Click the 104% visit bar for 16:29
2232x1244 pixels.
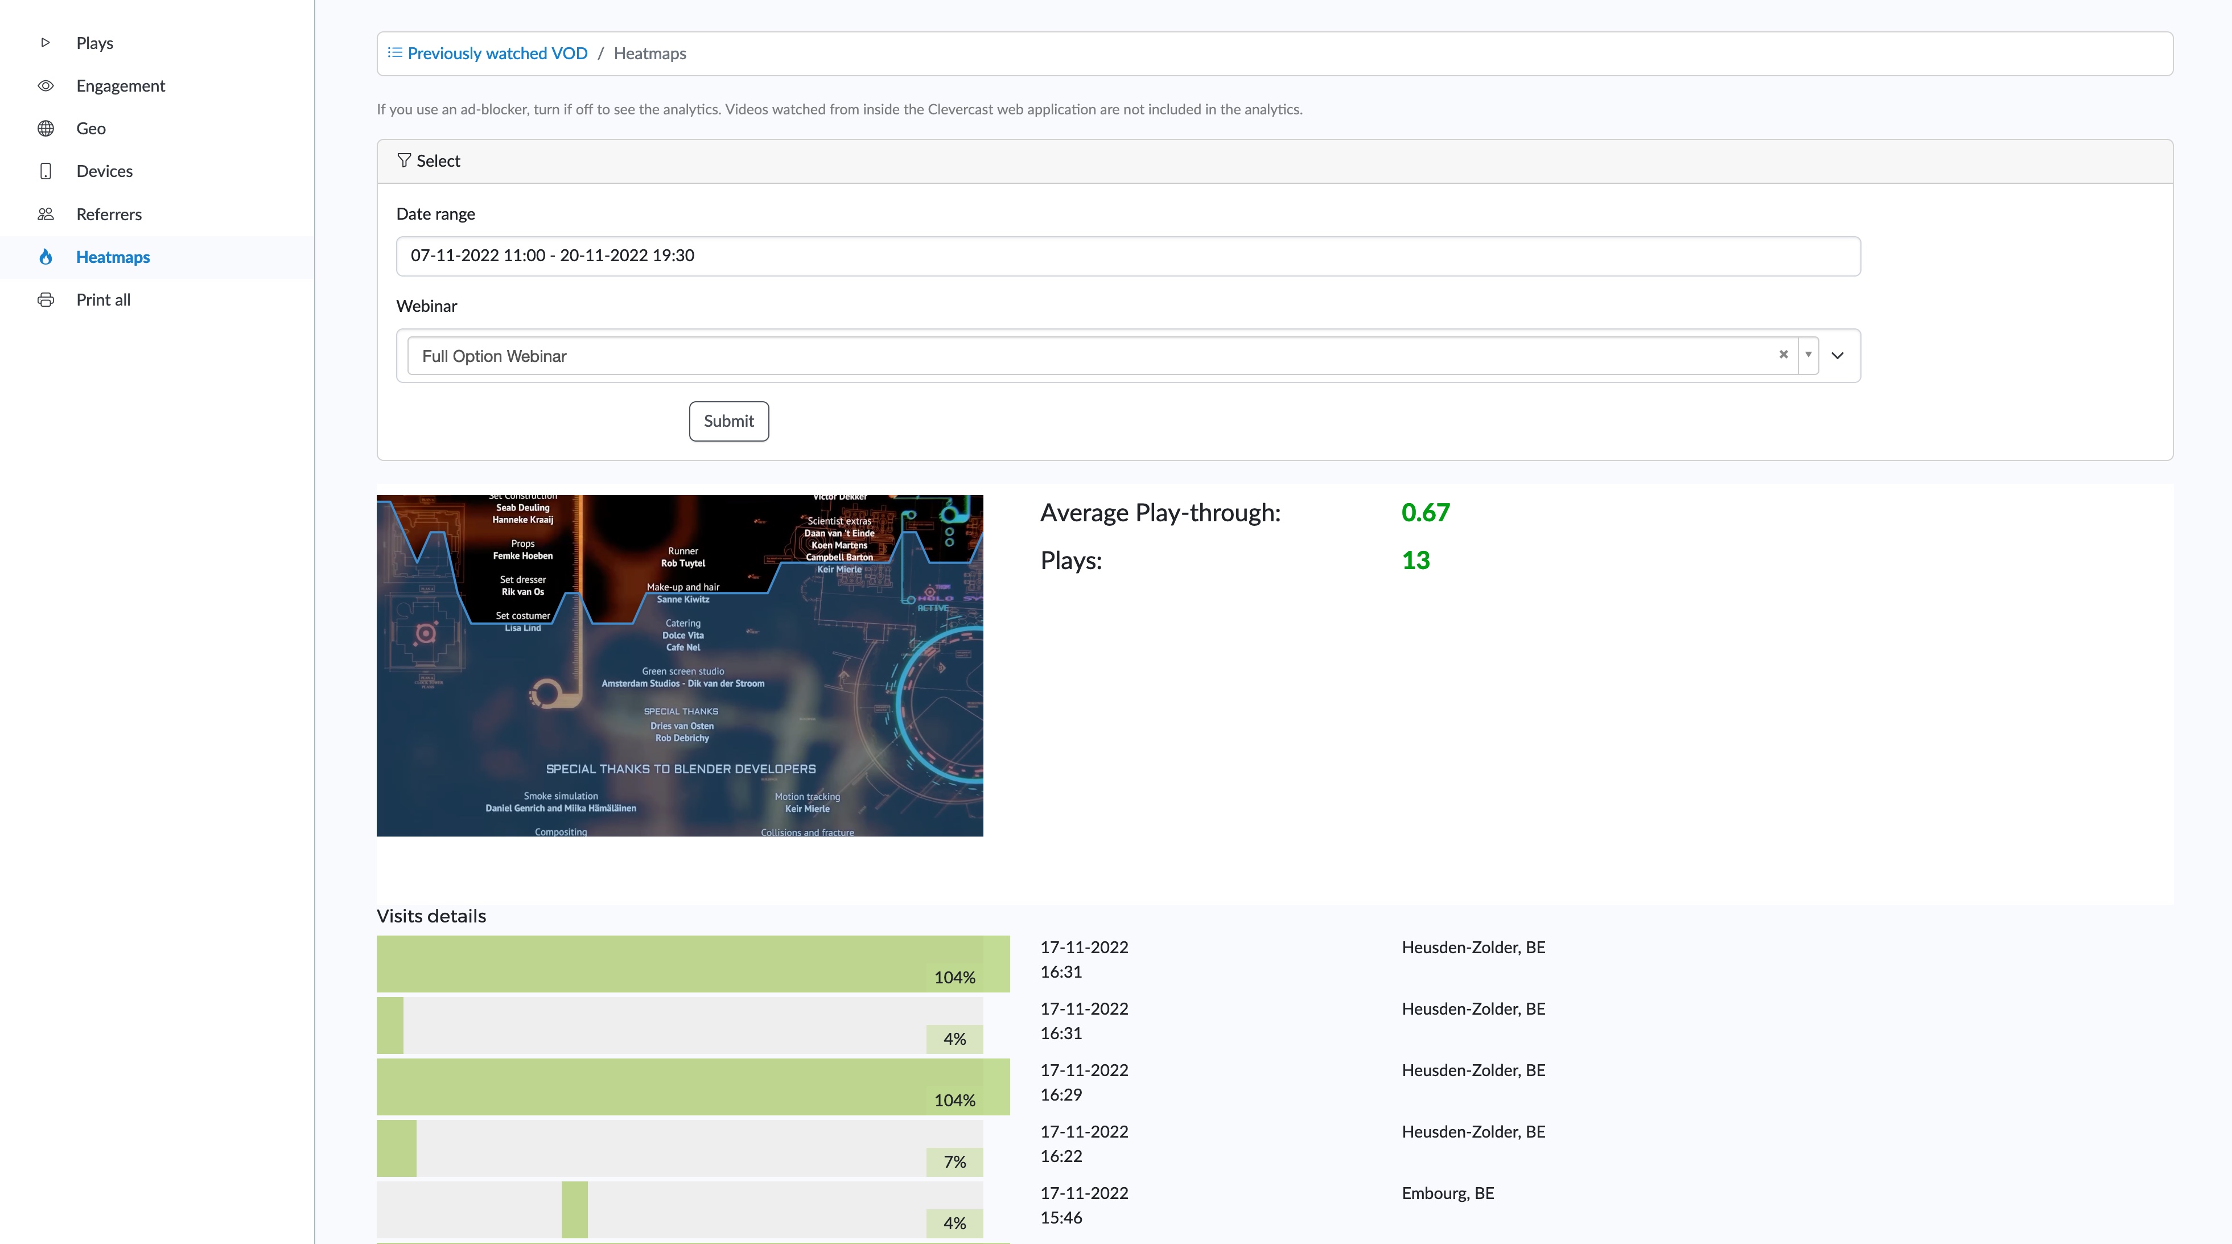click(x=693, y=1086)
